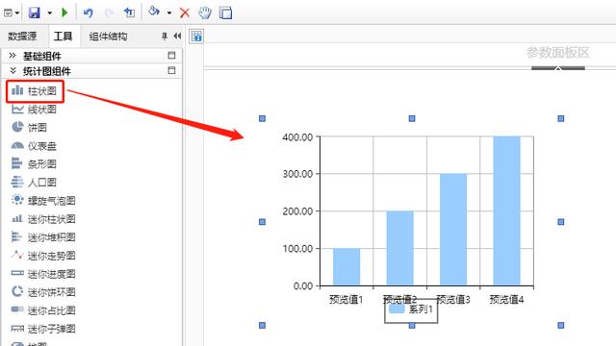The height and width of the screenshot is (346, 616).
Task: Collapse the 统计图组件 section chevron
Action: [13, 70]
